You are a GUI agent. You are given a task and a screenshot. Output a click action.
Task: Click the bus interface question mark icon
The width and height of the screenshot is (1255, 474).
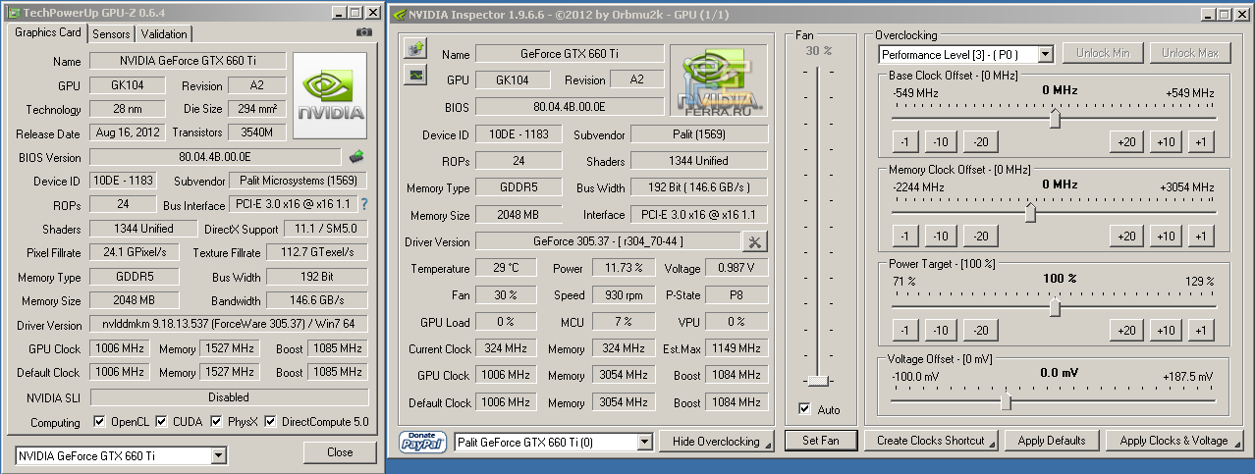364,204
